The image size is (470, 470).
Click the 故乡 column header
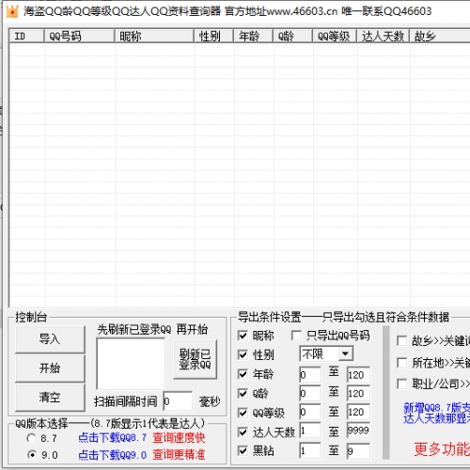[440, 37]
